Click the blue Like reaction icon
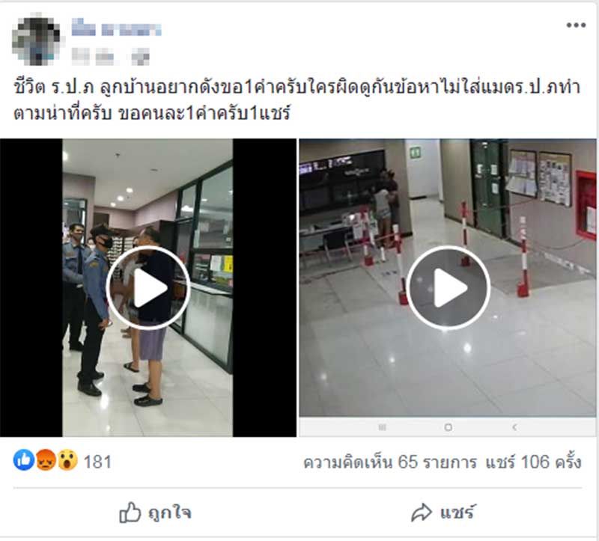 (24, 460)
